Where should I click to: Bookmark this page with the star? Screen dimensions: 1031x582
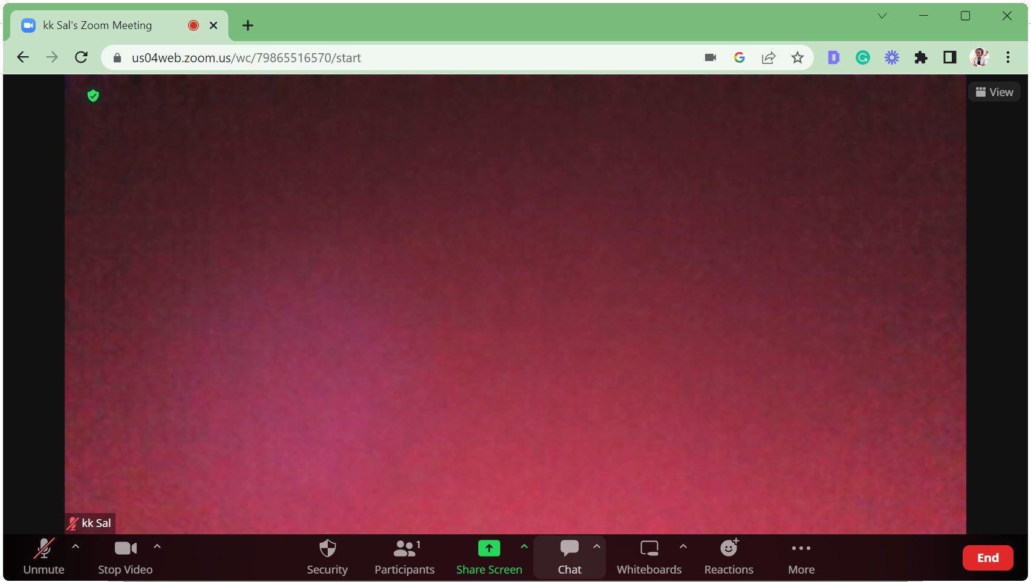tap(798, 57)
